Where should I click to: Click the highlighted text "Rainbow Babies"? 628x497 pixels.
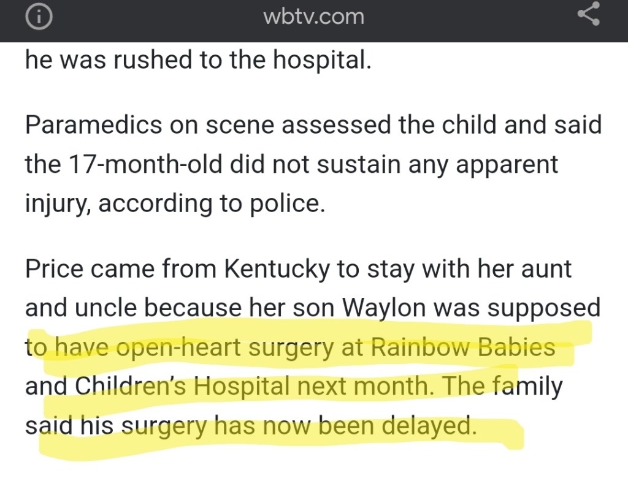[462, 347]
